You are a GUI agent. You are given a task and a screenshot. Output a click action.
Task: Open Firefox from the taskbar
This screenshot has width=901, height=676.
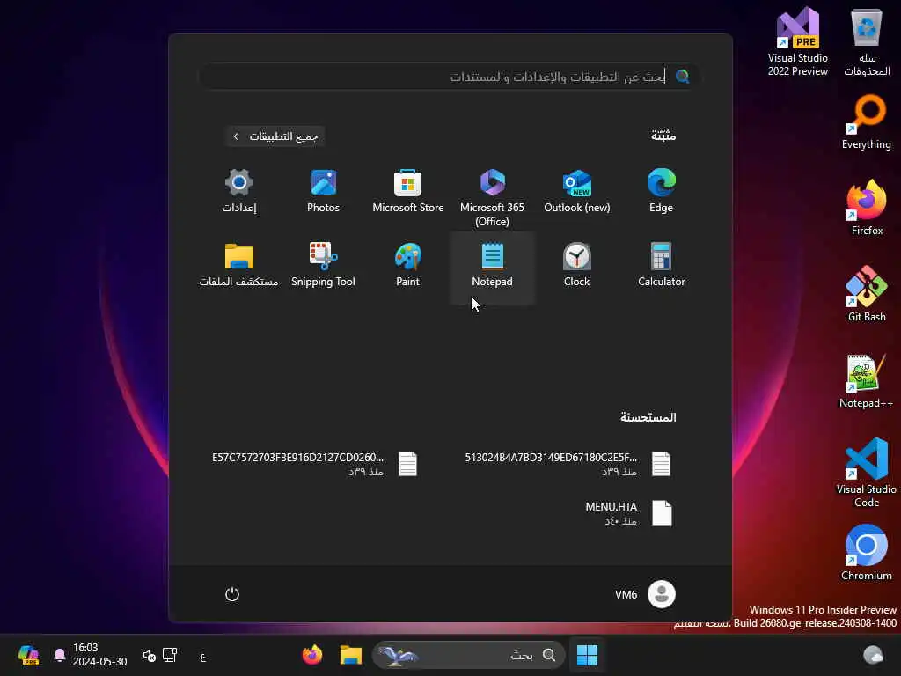point(312,655)
